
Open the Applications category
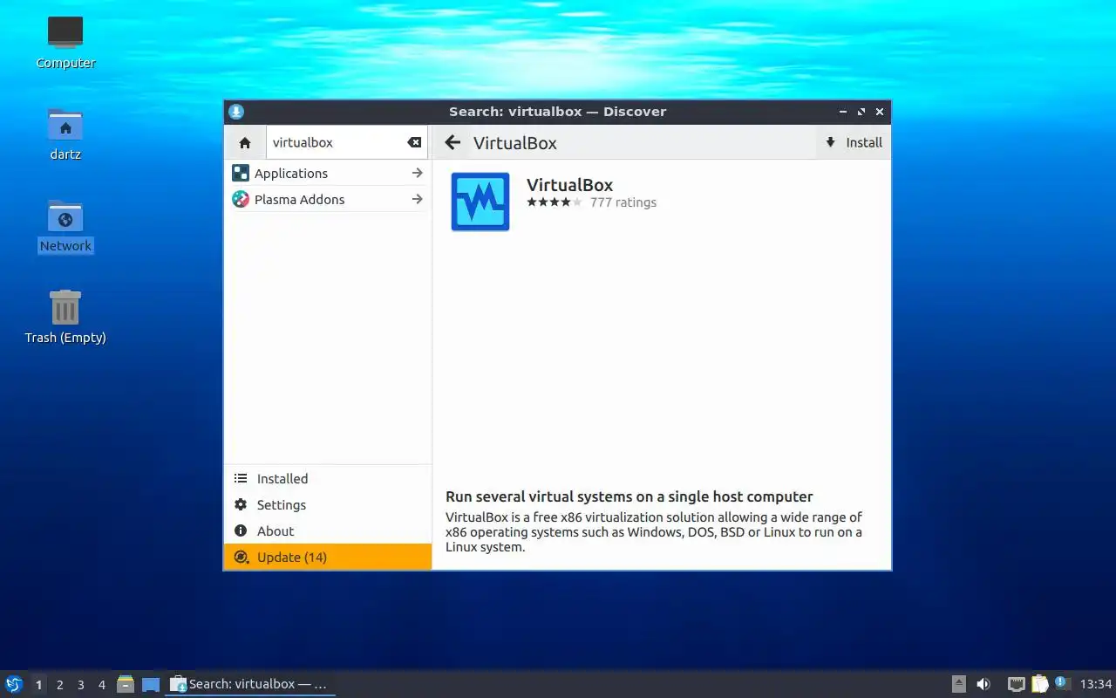[328, 173]
